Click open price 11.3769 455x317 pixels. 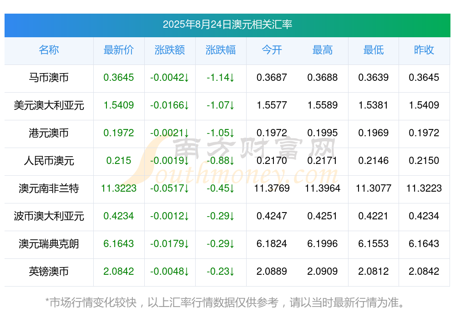(x=272, y=188)
